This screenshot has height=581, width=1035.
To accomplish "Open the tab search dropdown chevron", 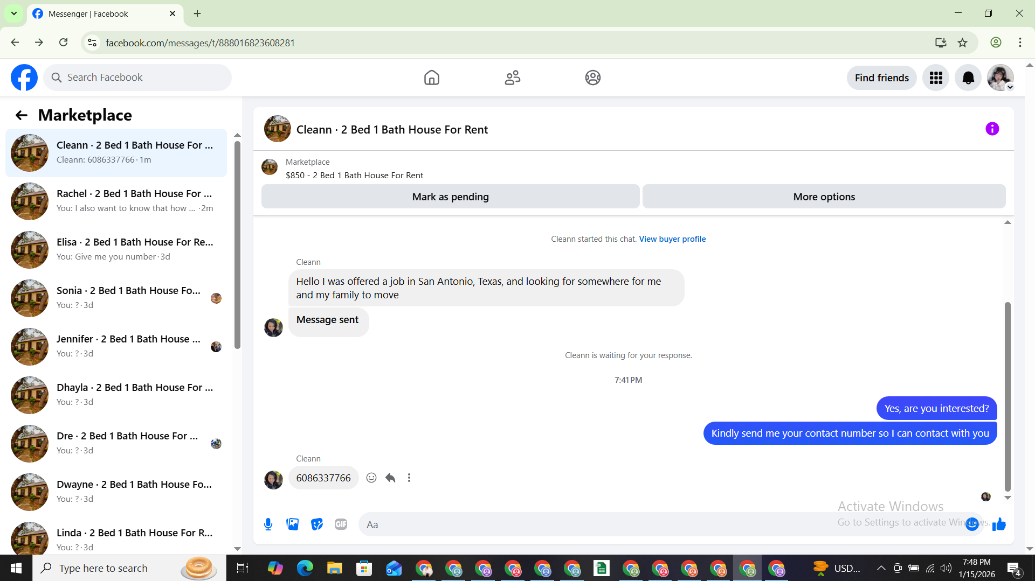I will pyautogui.click(x=14, y=13).
